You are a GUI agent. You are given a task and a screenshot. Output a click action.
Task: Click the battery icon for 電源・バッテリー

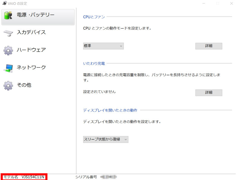8,15
